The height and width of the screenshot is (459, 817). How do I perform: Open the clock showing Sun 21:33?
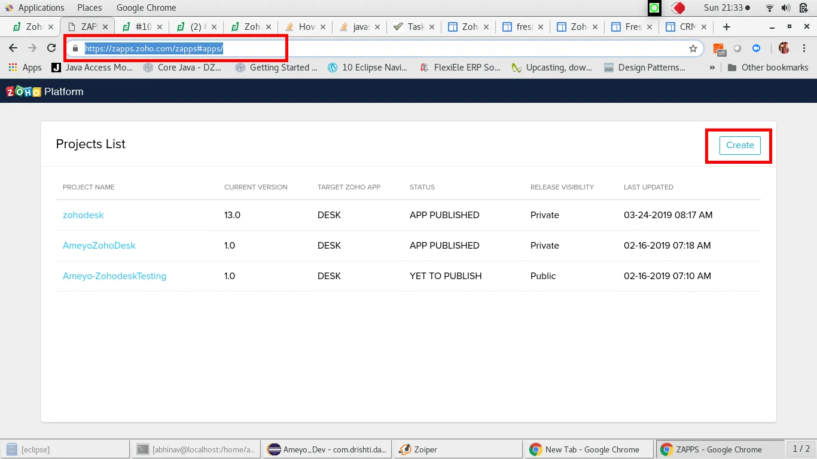point(727,8)
